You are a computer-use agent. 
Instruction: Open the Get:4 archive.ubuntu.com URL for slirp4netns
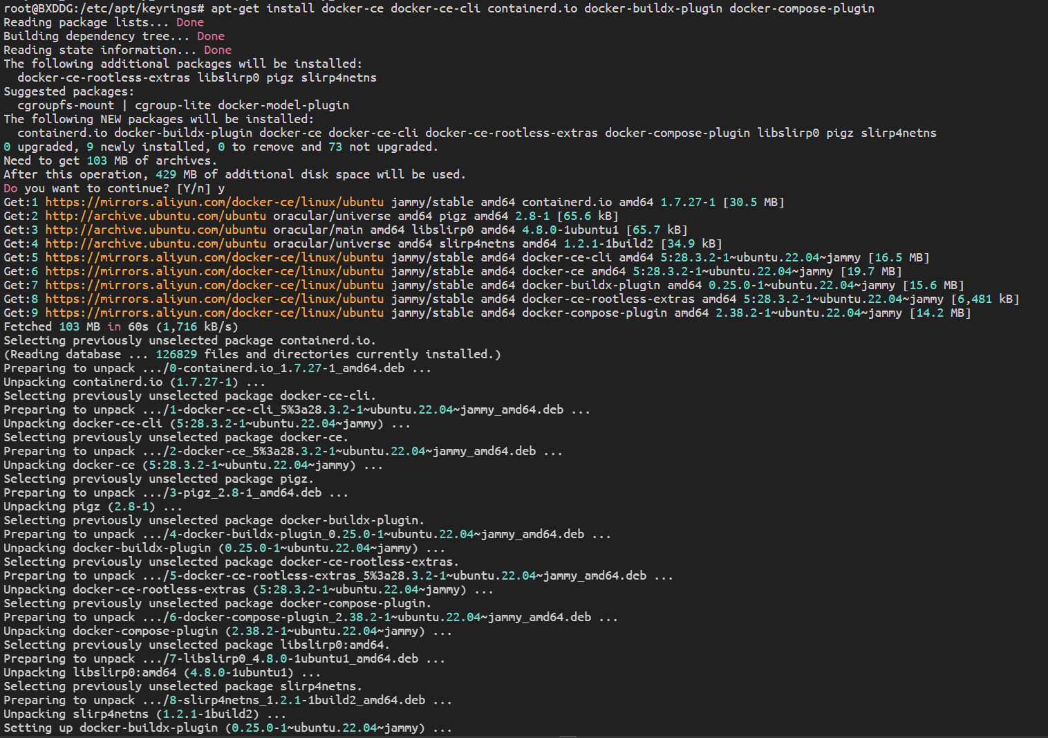(156, 243)
